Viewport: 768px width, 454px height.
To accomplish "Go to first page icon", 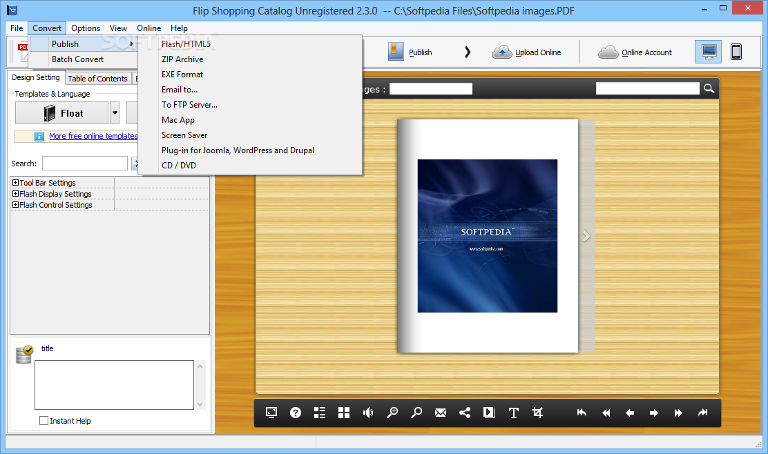I will pyautogui.click(x=582, y=413).
